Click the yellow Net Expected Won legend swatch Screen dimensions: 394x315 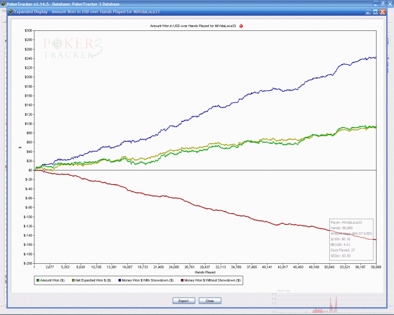[x=73, y=280]
